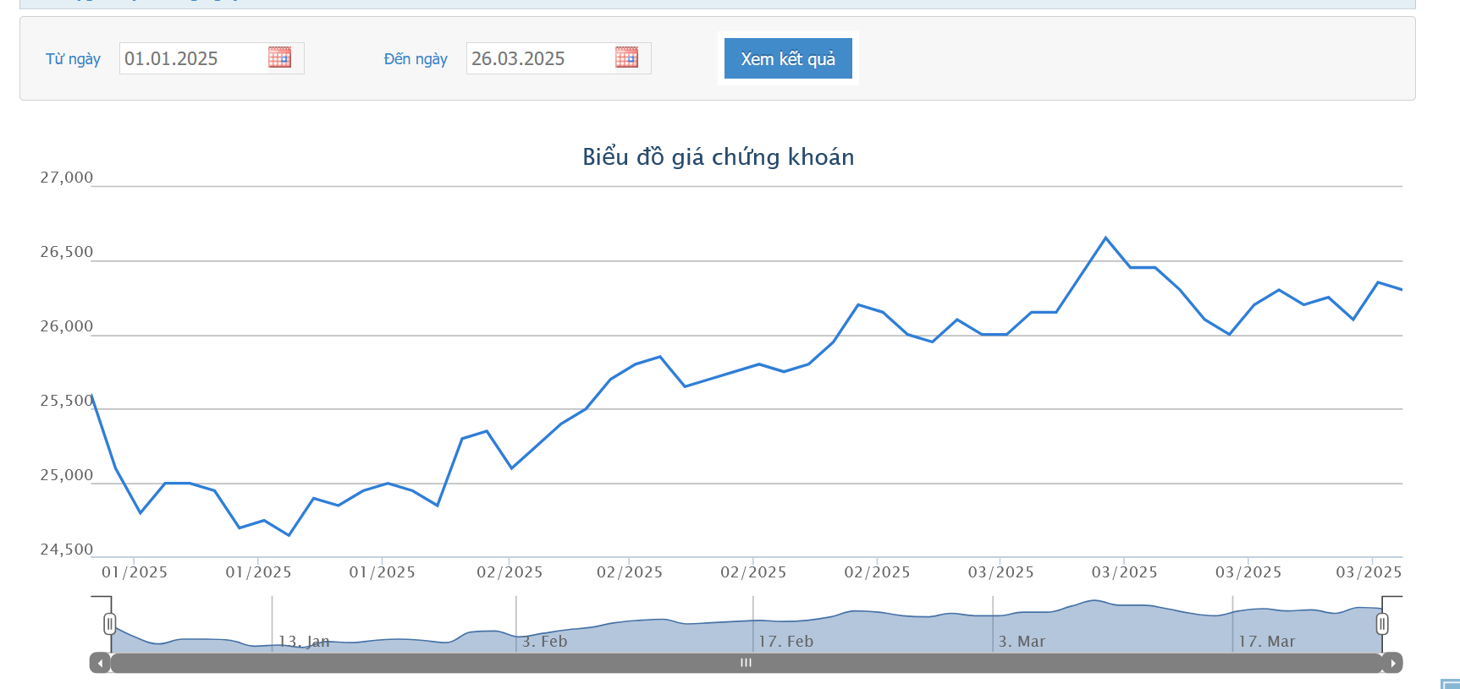Grab the right range handle of navigator
Viewport: 1460px width, 689px height.
[x=1382, y=624]
